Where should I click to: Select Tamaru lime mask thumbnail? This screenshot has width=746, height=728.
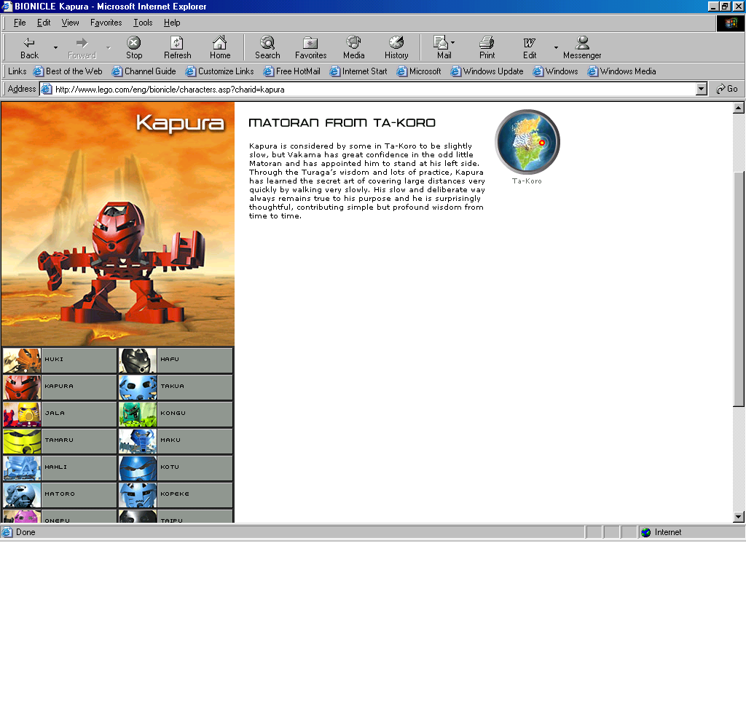click(22, 441)
